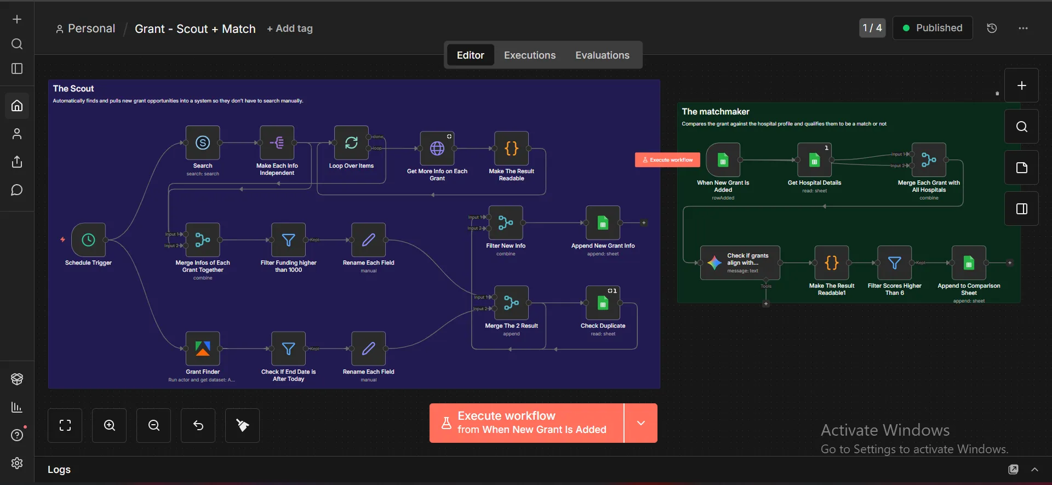The image size is (1052, 485).
Task: Open the Check Duplicate sheet node
Action: [x=603, y=303]
